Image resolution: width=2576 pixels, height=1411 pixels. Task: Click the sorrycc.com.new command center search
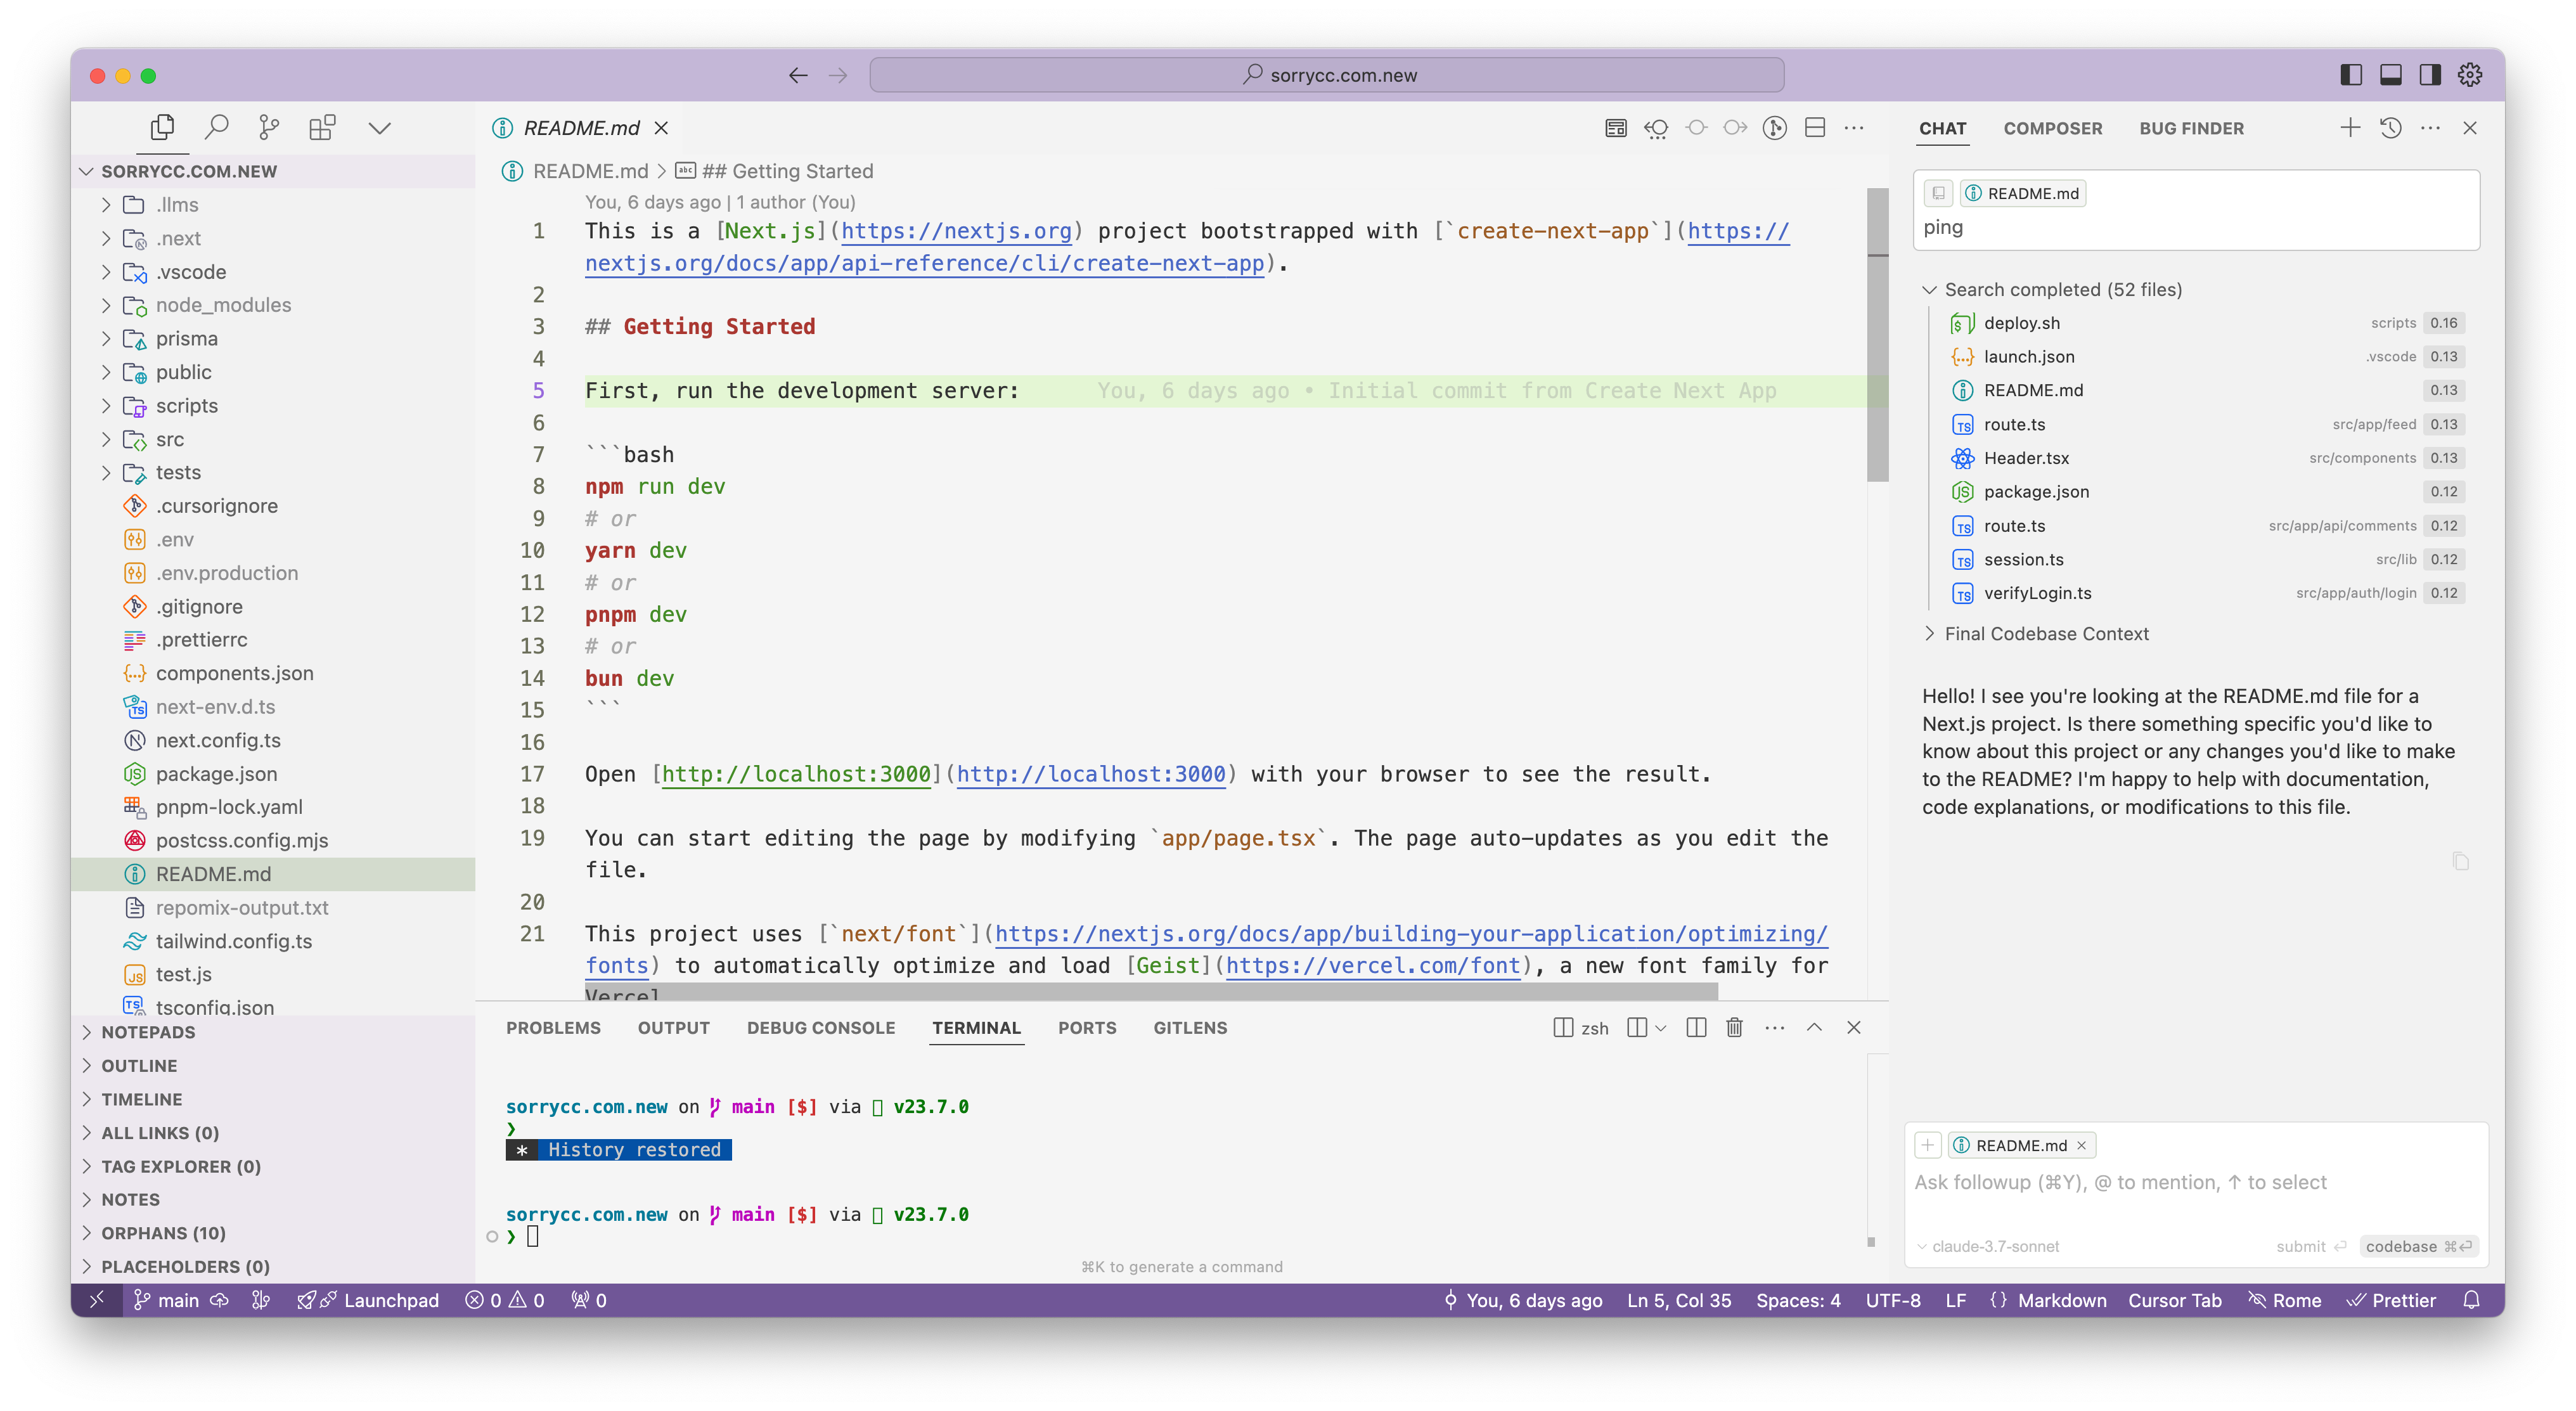point(1326,75)
